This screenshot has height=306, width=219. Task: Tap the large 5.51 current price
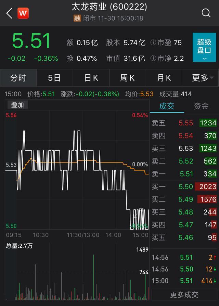[31, 41]
